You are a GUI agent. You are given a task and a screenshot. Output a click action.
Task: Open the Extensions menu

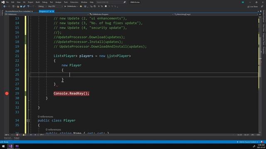tap(74, 2)
